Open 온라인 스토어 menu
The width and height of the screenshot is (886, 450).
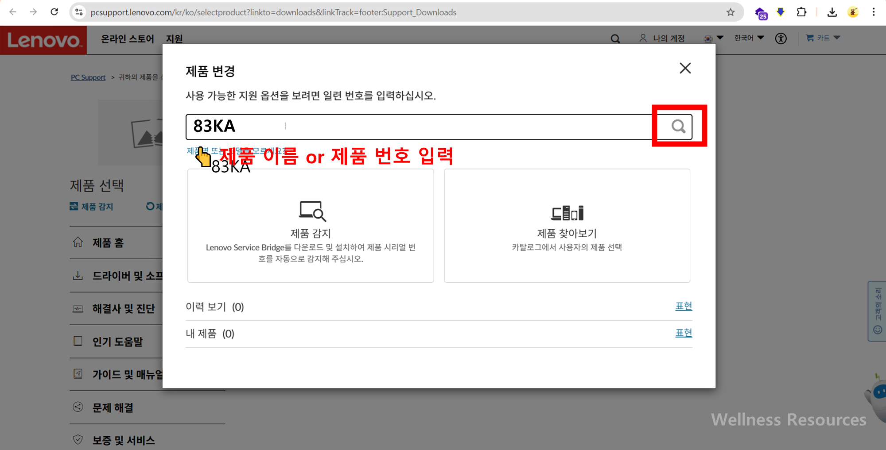(x=128, y=39)
